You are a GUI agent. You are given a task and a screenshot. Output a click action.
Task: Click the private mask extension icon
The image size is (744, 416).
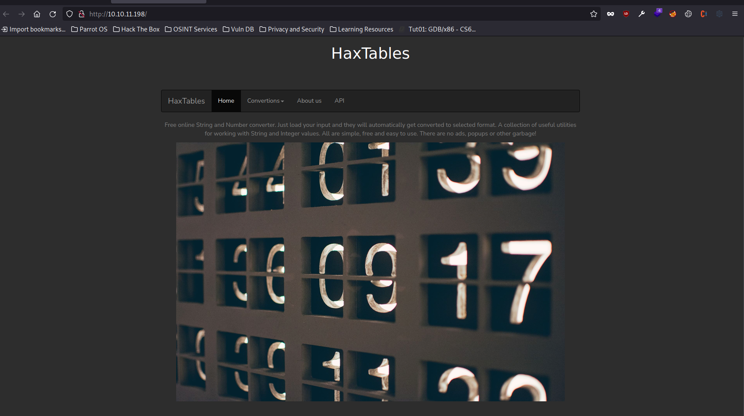click(x=610, y=14)
